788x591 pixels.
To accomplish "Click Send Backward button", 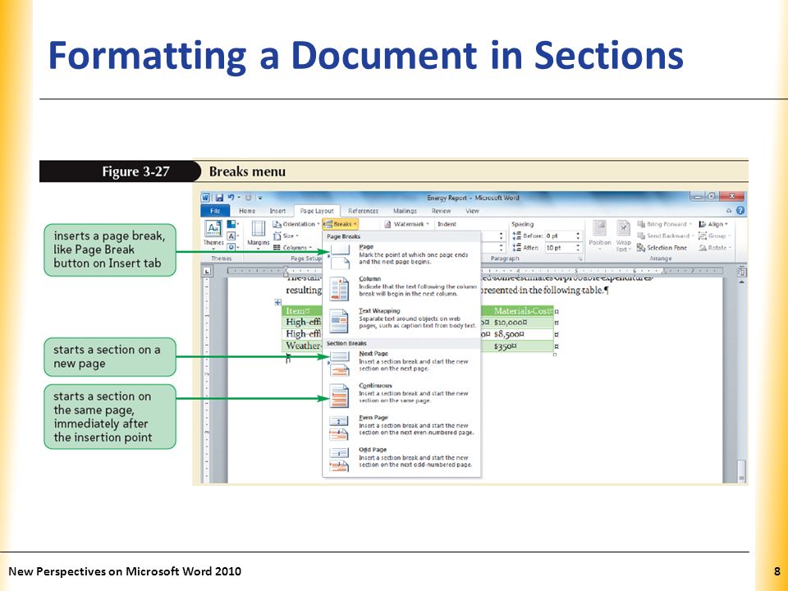I will click(x=665, y=236).
